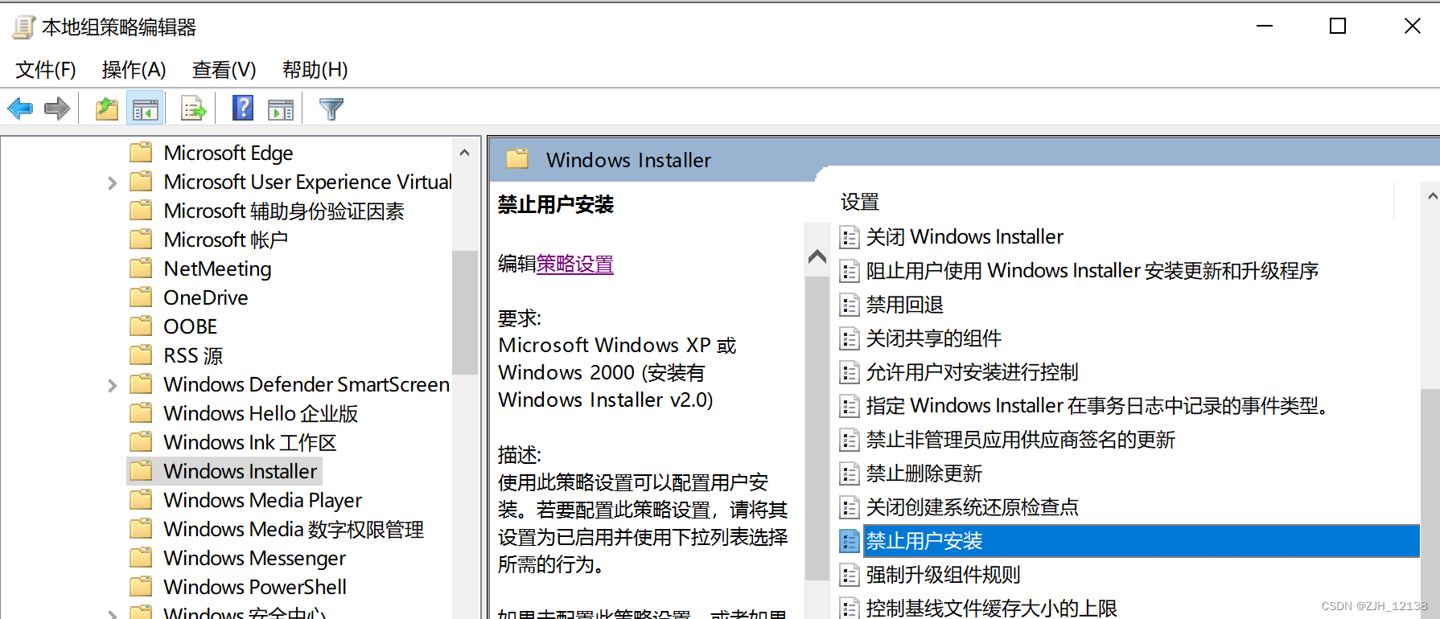
Task: Click the folder icon beside Microsoft Edge
Action: (x=142, y=152)
